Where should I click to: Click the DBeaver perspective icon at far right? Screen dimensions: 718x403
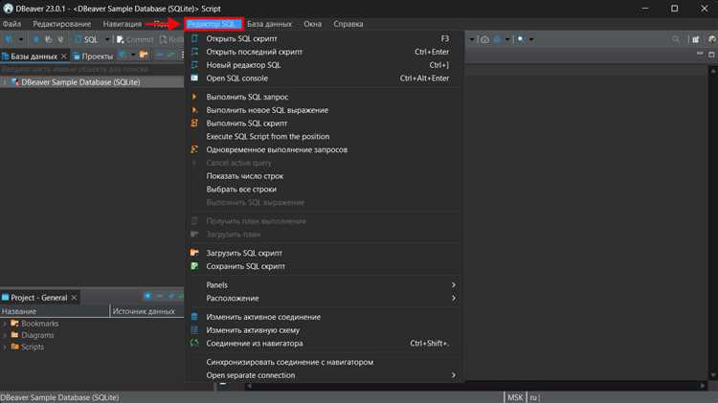(x=711, y=39)
